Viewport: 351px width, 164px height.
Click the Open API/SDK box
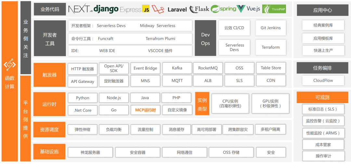(x=114, y=68)
